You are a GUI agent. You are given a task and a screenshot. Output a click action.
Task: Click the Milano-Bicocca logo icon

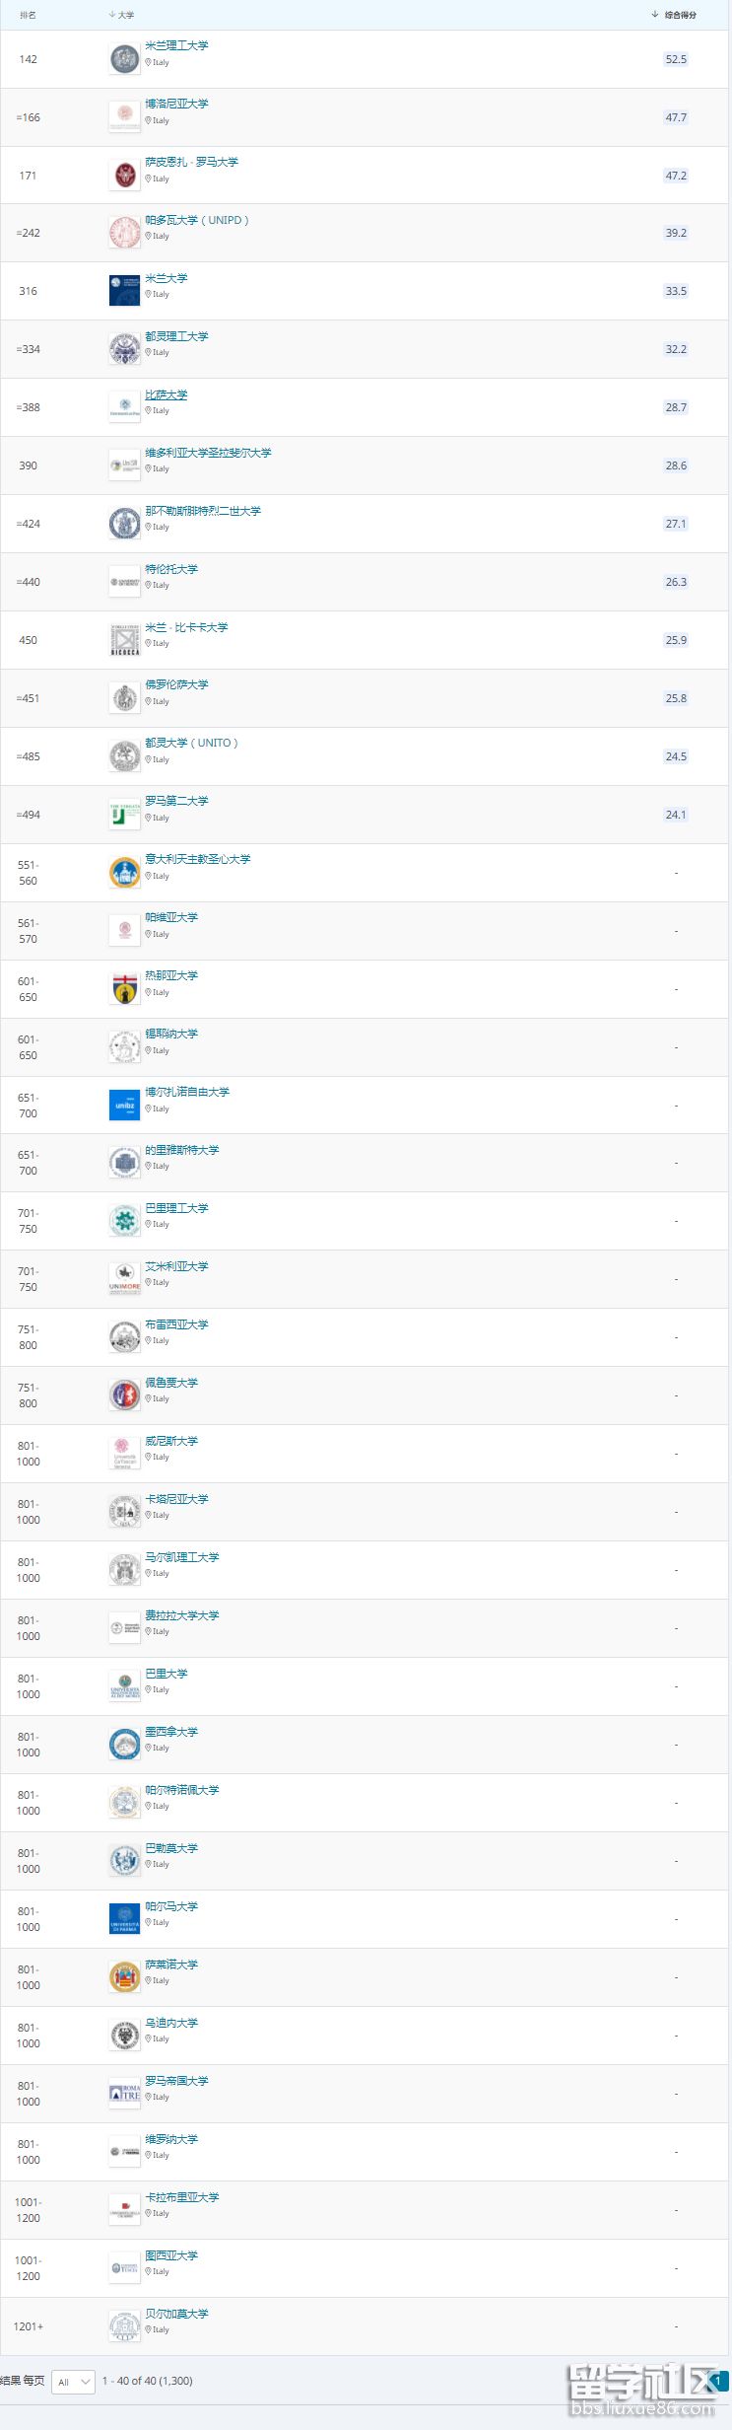click(x=124, y=640)
